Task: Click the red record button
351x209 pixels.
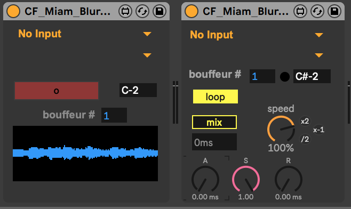Action: tap(57, 91)
